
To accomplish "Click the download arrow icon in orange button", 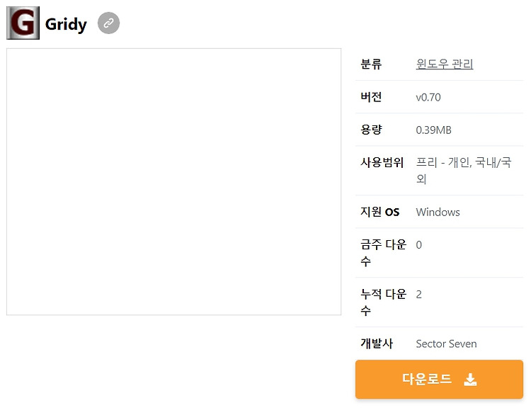I will click(x=470, y=380).
